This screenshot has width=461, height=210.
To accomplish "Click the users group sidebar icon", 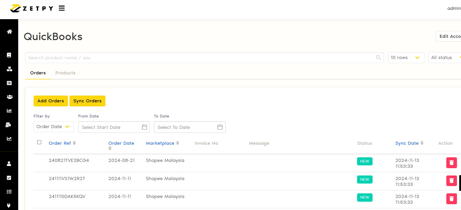I will tap(9, 97).
